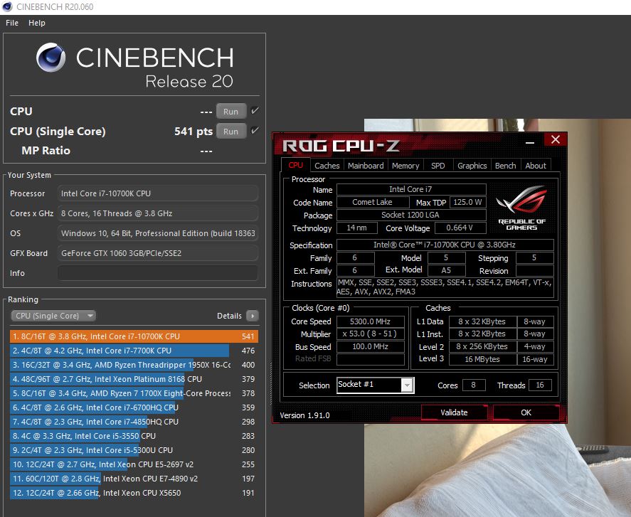Select the Intel Core i5-5300U ranking row
The height and width of the screenshot is (517, 631).
tap(134, 450)
